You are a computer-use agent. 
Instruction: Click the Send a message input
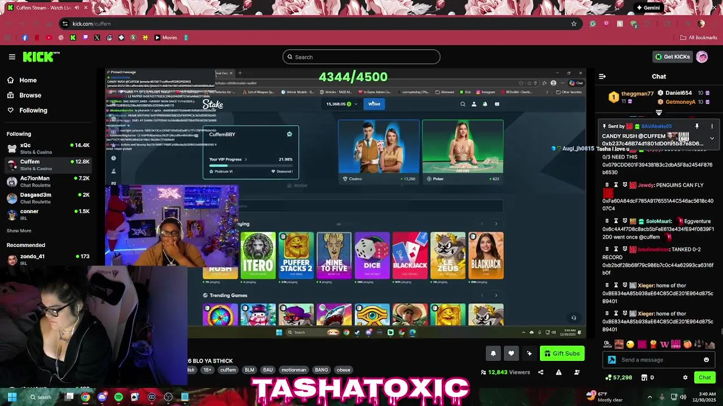pyautogui.click(x=658, y=360)
